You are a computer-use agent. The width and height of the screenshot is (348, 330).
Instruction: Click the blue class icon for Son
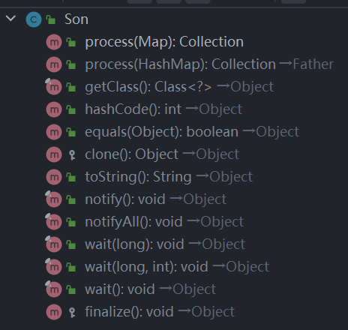(34, 19)
